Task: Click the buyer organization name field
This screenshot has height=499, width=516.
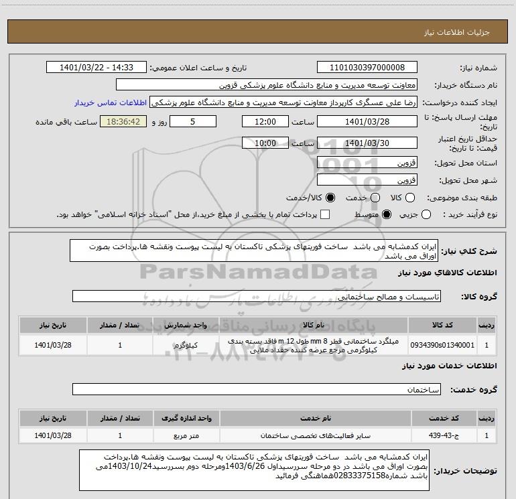Action: [267, 85]
